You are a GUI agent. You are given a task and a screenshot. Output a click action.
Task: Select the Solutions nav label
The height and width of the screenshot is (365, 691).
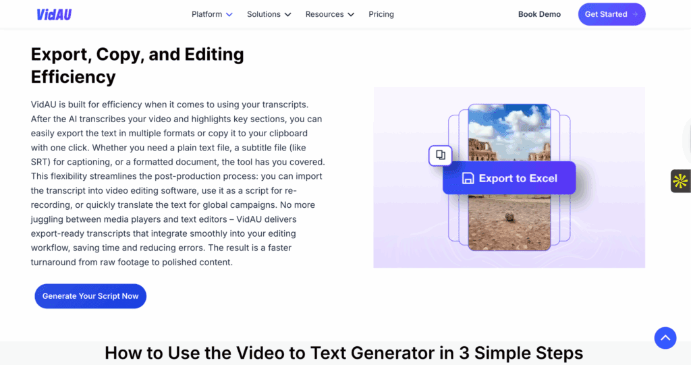pyautogui.click(x=263, y=14)
